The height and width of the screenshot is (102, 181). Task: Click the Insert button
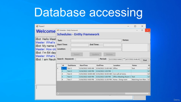tap(77, 54)
